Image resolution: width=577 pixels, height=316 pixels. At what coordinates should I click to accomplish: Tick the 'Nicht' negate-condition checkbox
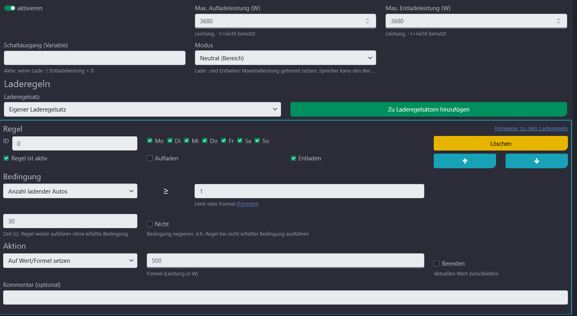[x=150, y=224]
